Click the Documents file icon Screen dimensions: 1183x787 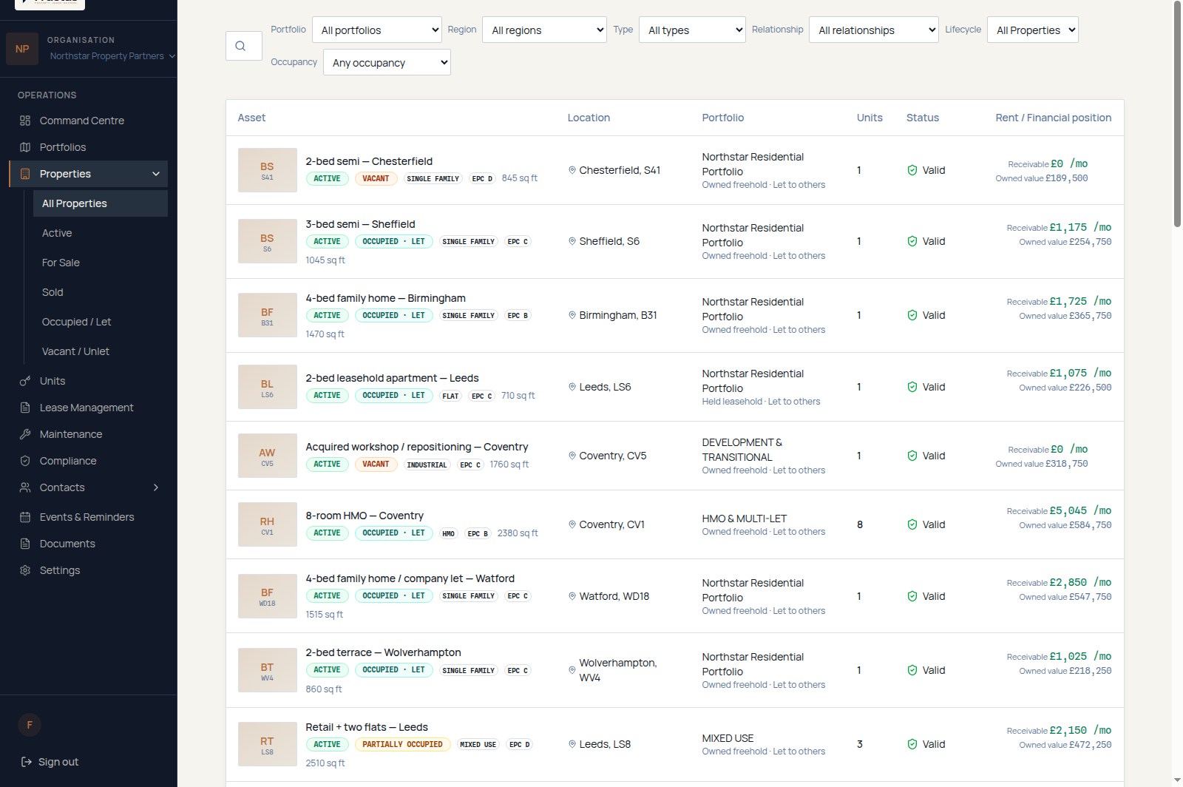(x=25, y=544)
